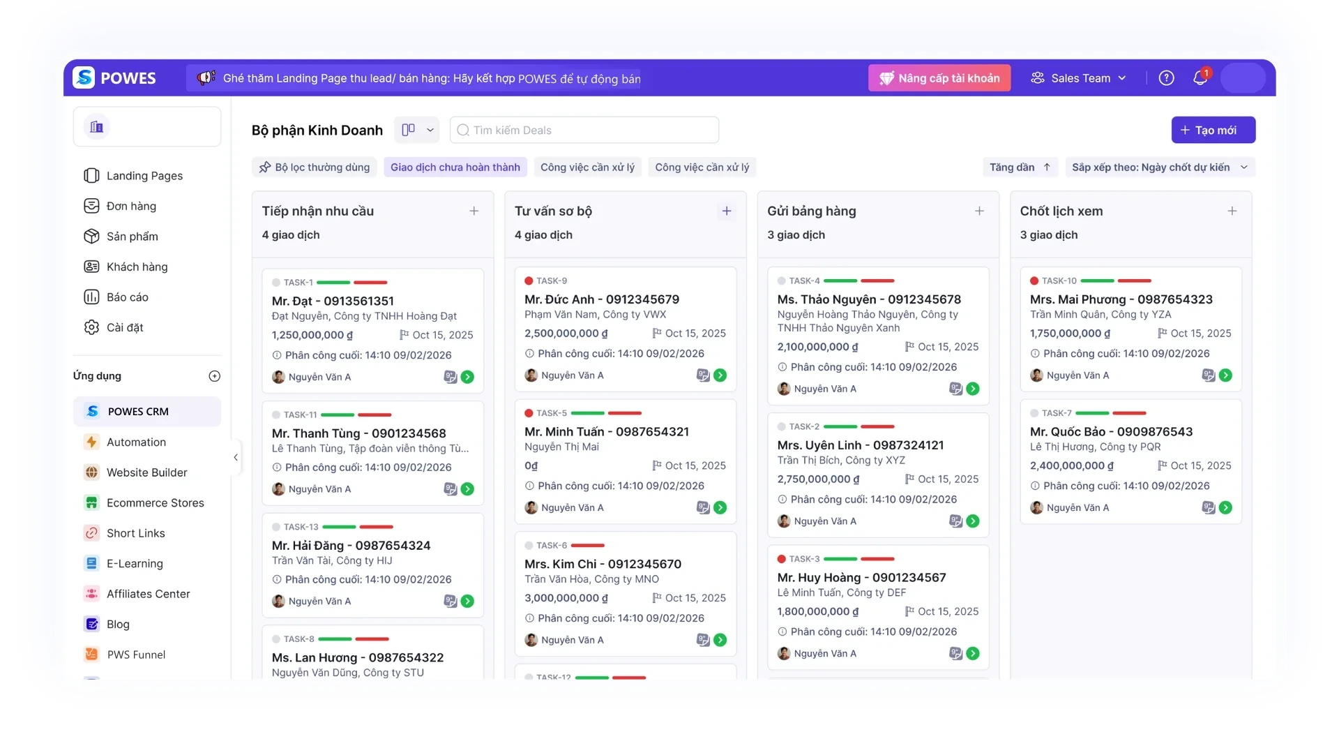
Task: Toggle TASK-11 grey status dot
Action: coord(276,415)
